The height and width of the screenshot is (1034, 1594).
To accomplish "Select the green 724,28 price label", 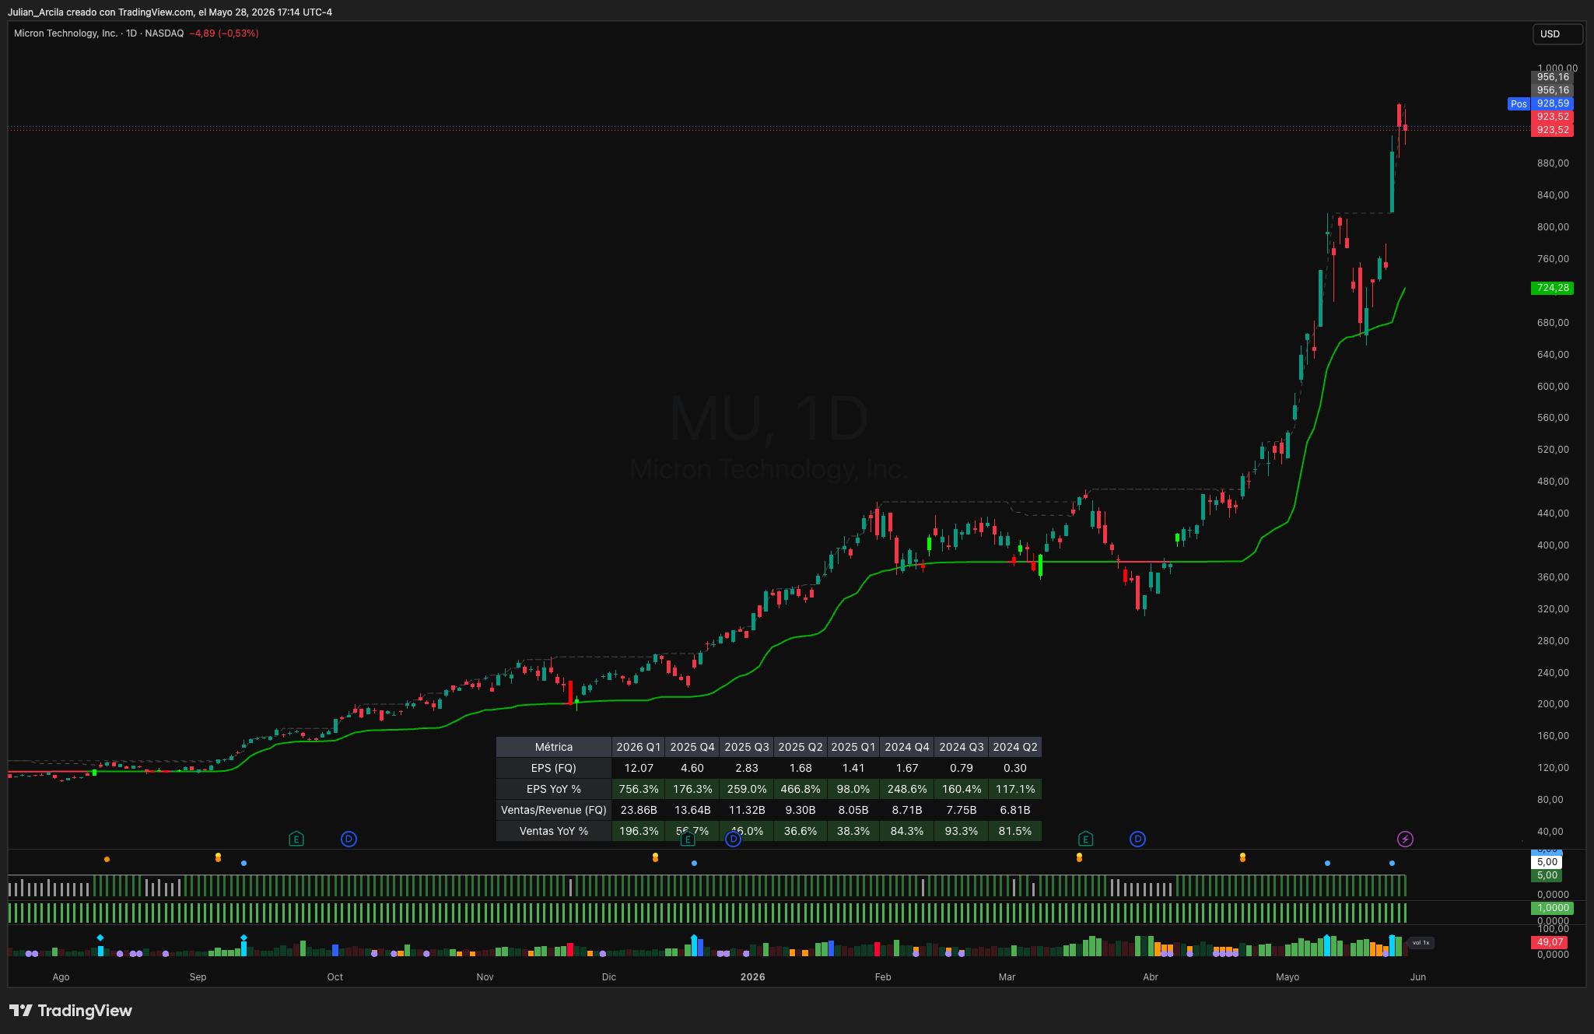I will (x=1553, y=288).
